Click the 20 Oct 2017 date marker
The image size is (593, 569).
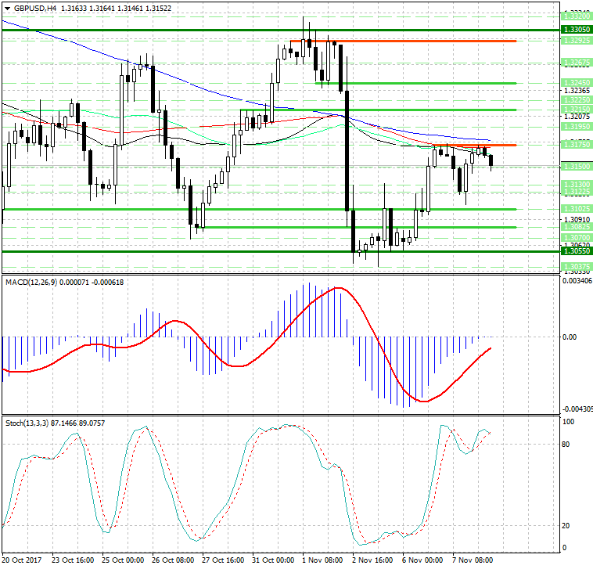point(23,560)
